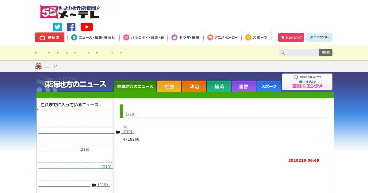The width and height of the screenshot is (368, 193).
Task: Click the last green arrow in yellow bar
Action: click(121, 53)
